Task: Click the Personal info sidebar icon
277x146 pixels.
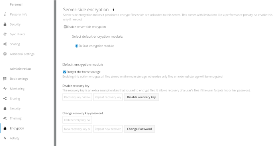Action: (x=5, y=14)
